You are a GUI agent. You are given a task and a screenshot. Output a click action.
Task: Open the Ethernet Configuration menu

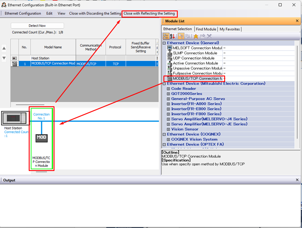click(x=23, y=13)
